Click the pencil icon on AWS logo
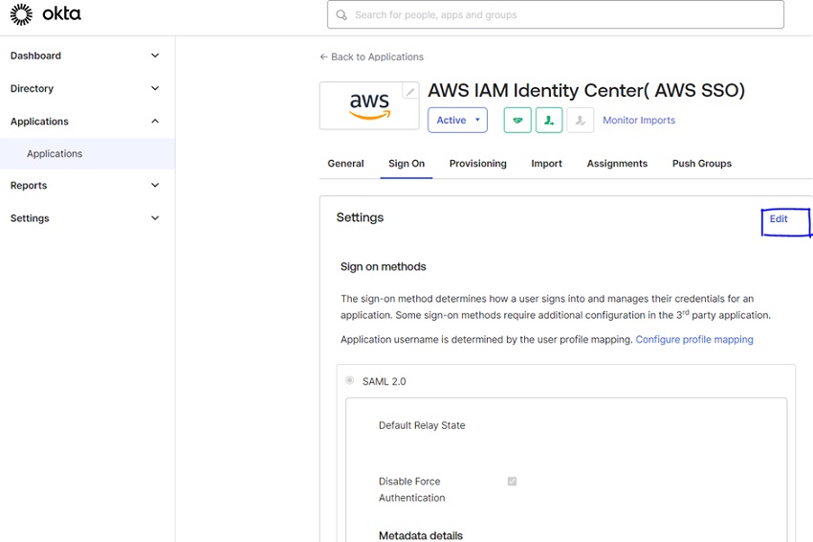The height and width of the screenshot is (542, 813). click(x=410, y=91)
